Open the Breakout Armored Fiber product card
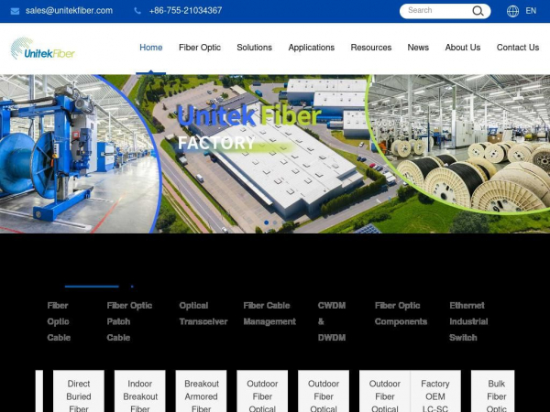The image size is (550, 412). click(201, 391)
